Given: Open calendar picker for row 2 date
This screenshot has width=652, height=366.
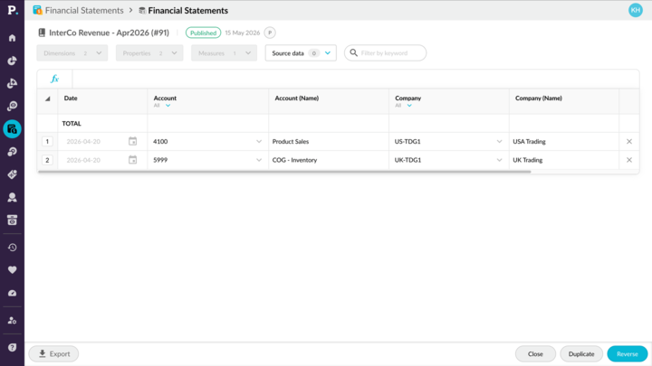Looking at the screenshot, I should tap(132, 160).
